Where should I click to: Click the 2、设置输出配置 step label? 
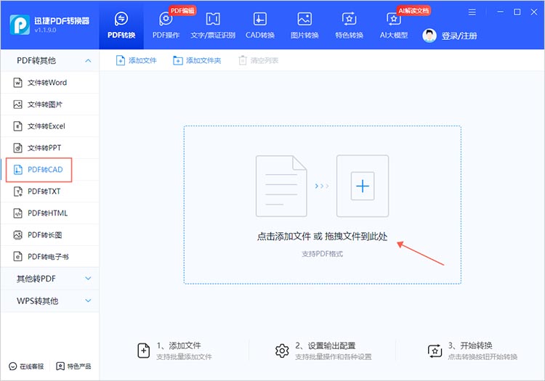(x=326, y=345)
